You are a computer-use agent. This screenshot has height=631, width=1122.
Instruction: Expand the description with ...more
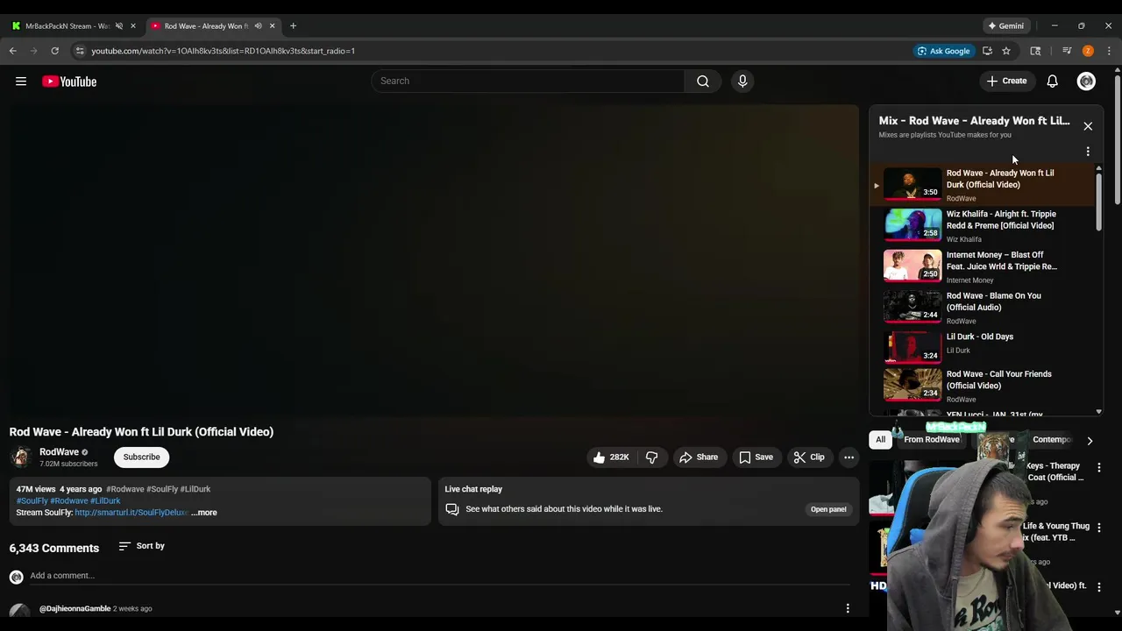[204, 513]
